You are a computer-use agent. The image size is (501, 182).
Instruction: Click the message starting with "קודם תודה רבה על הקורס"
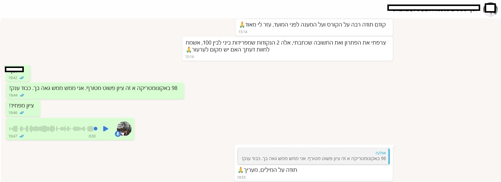coord(315,25)
